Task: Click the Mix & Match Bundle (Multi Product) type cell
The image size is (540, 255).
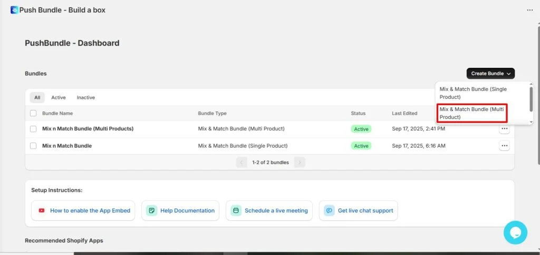Action: pyautogui.click(x=242, y=129)
